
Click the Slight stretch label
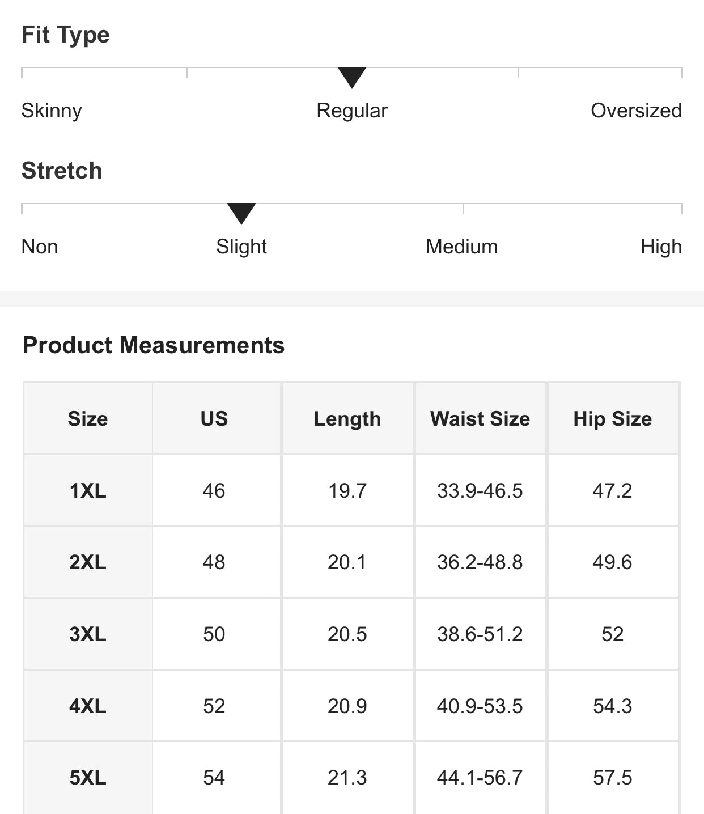pyautogui.click(x=241, y=247)
